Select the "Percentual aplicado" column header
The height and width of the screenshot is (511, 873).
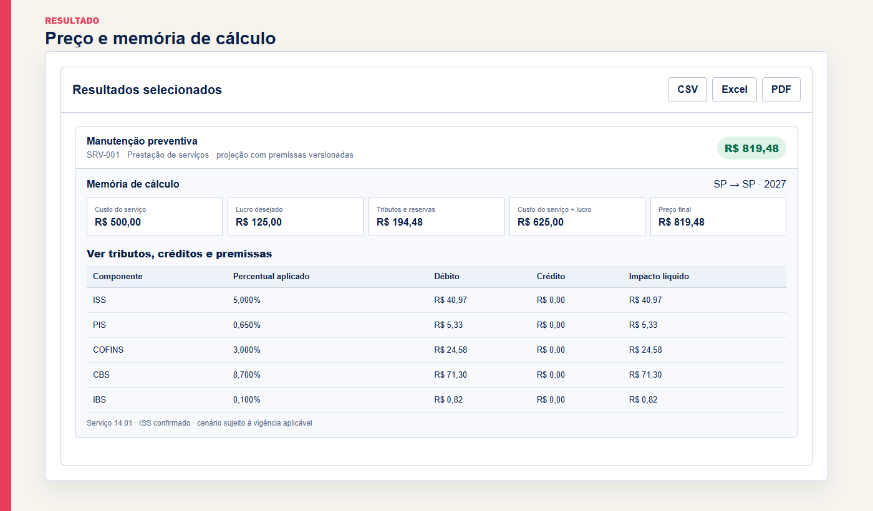click(x=271, y=277)
